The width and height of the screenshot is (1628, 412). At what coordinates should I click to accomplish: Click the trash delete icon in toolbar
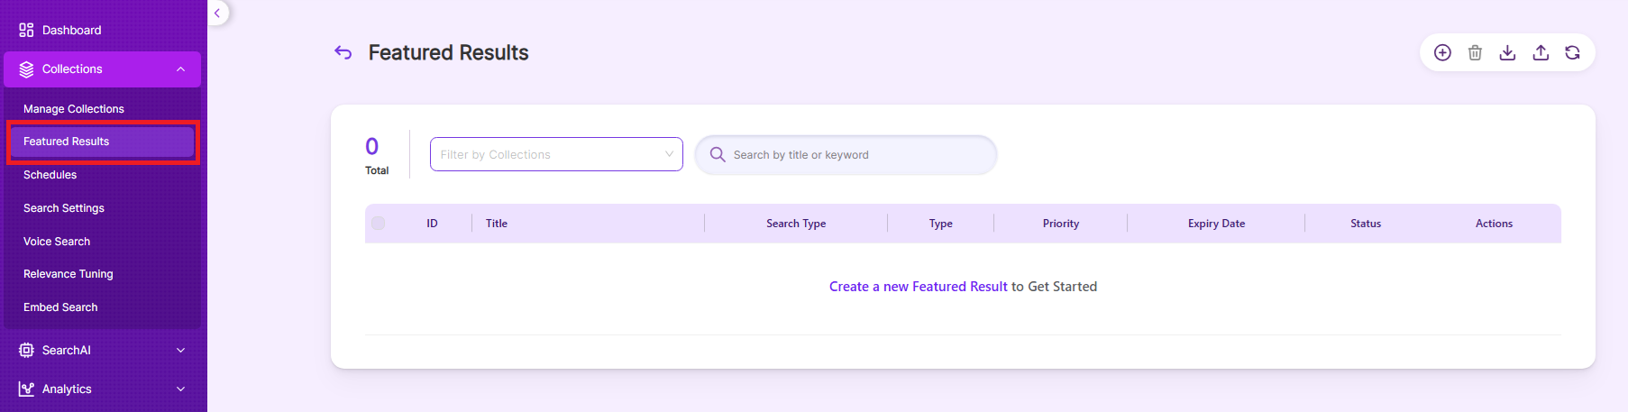[1475, 52]
